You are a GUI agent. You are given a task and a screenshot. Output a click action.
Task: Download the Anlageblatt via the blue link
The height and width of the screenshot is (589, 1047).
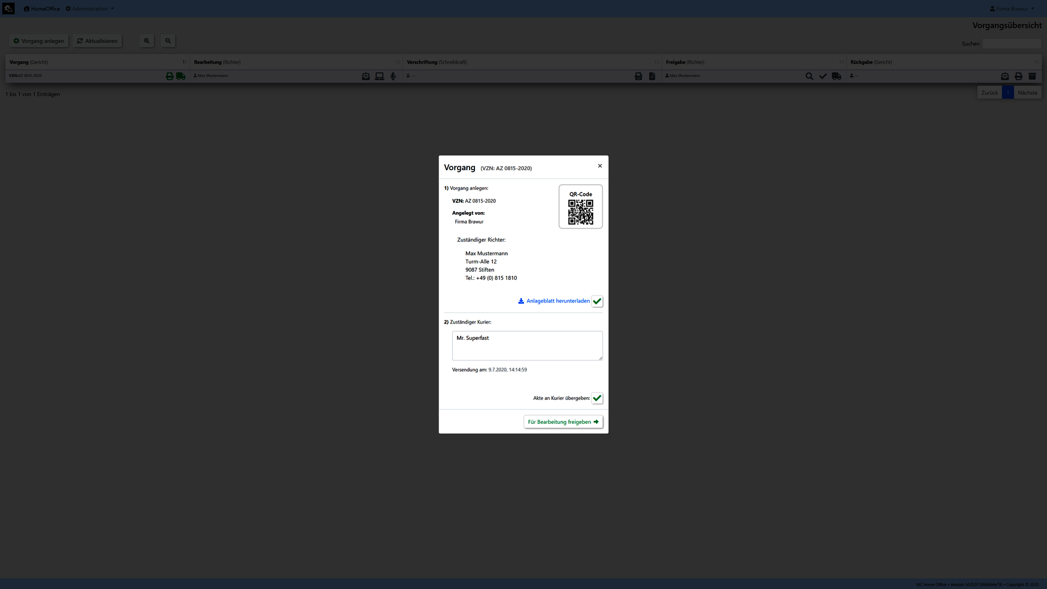[553, 301]
